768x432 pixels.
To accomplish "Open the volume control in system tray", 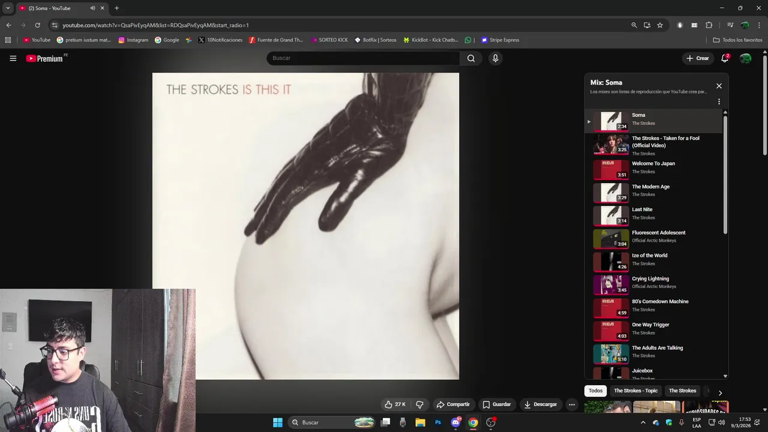I will point(722,422).
